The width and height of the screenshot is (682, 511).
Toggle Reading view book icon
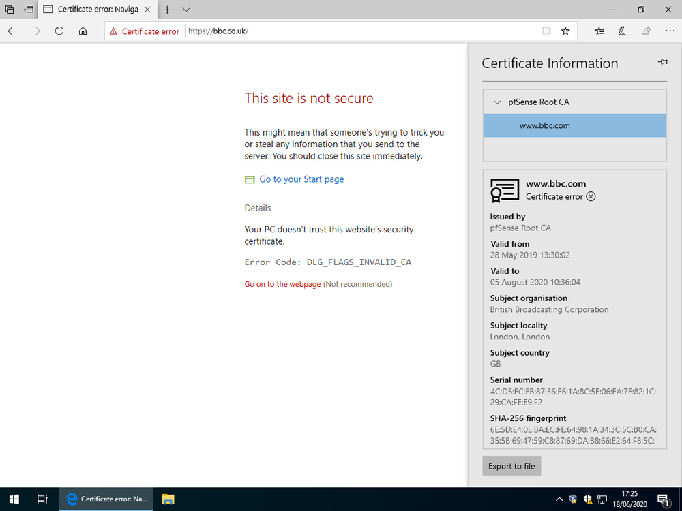[546, 31]
